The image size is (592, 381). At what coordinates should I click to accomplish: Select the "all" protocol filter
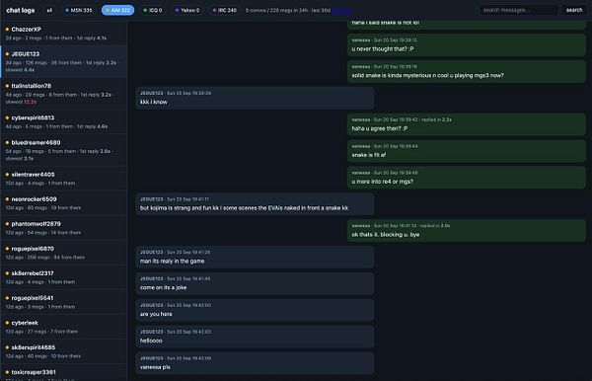[49, 10]
